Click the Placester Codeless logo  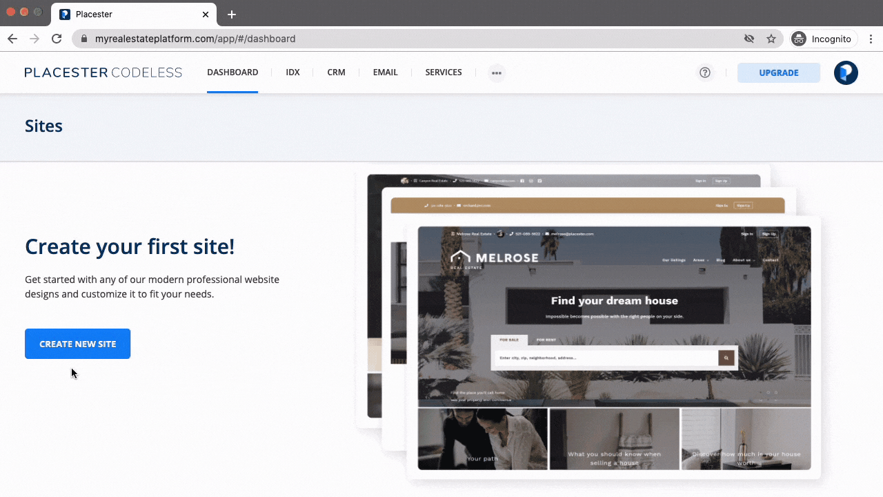tap(103, 72)
